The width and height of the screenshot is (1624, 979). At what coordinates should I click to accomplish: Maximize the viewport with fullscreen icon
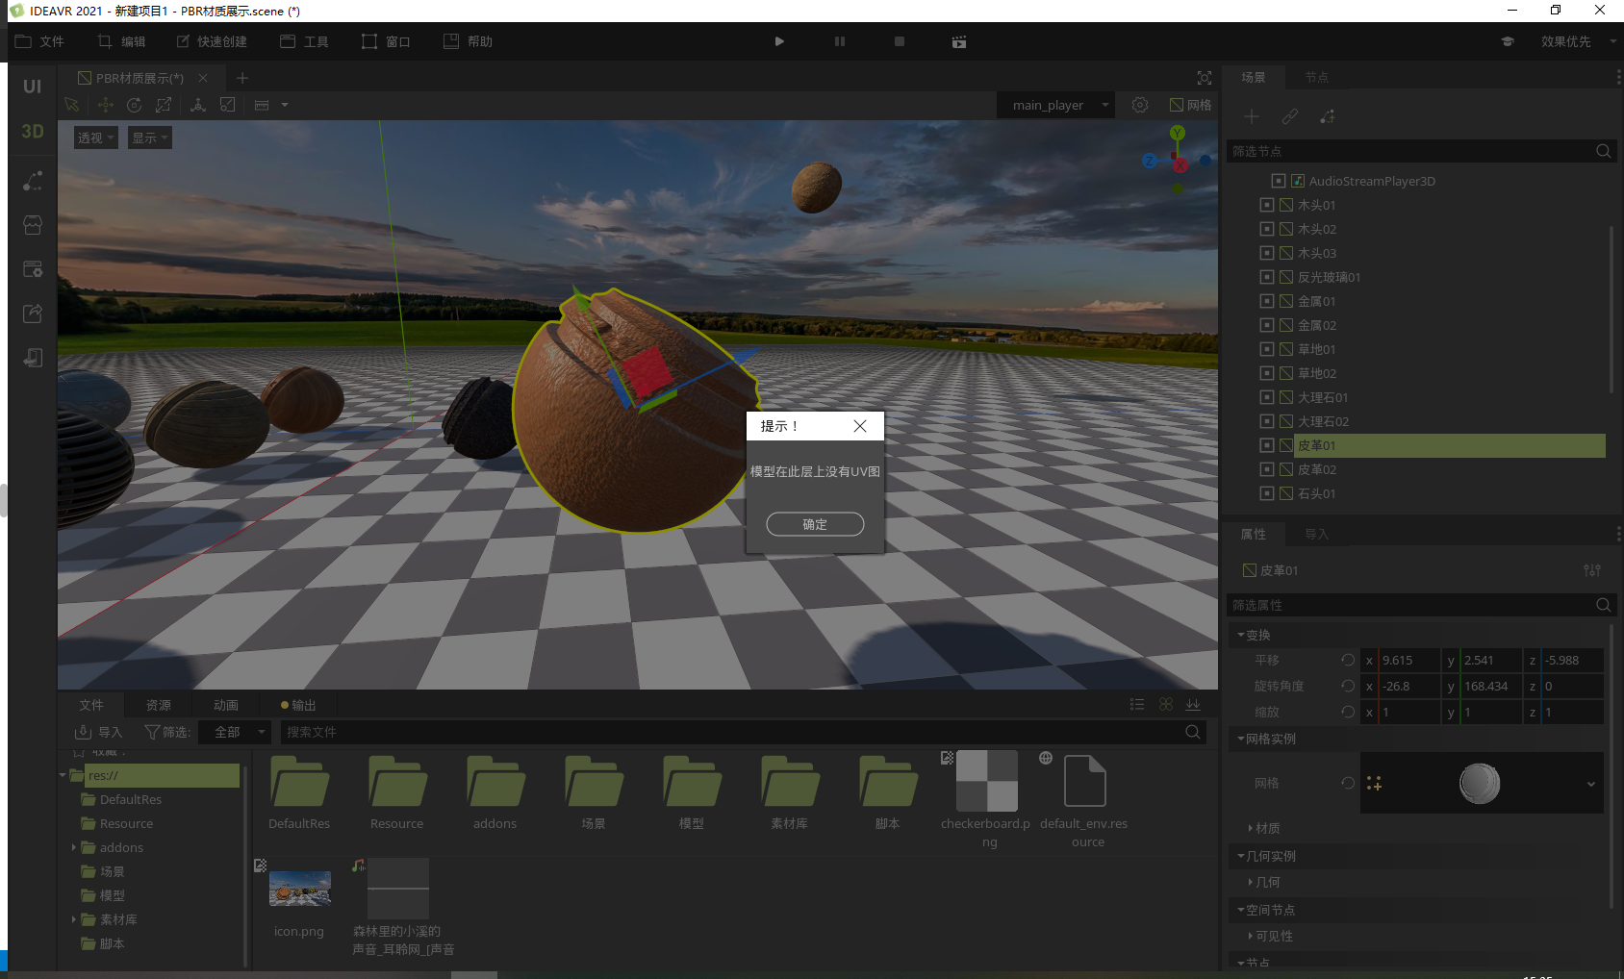1205,78
